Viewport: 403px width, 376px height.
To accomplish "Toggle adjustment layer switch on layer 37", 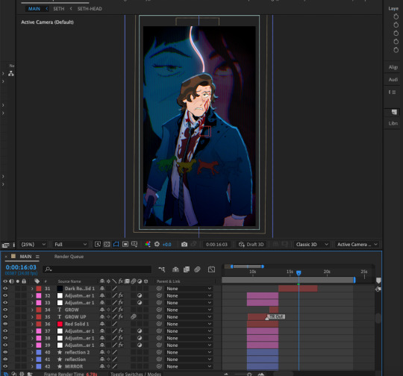I will pyautogui.click(x=140, y=330).
